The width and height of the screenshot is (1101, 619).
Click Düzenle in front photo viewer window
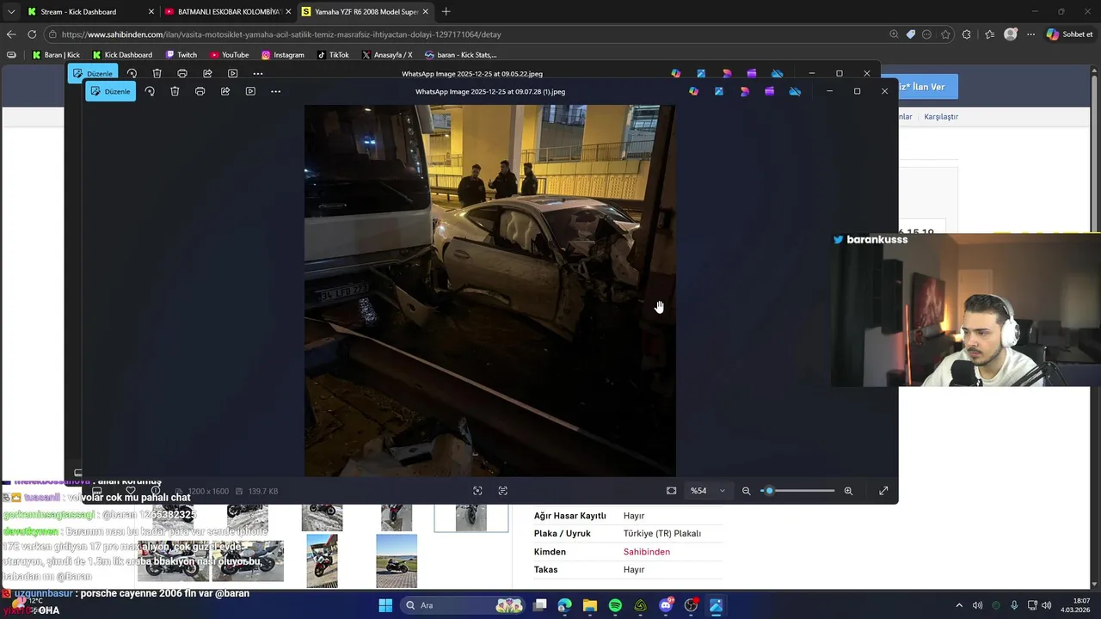coord(110,91)
